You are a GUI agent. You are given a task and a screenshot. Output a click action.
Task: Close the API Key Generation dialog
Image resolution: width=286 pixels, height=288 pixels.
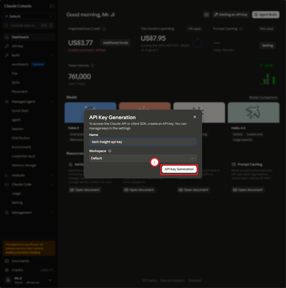(x=195, y=117)
